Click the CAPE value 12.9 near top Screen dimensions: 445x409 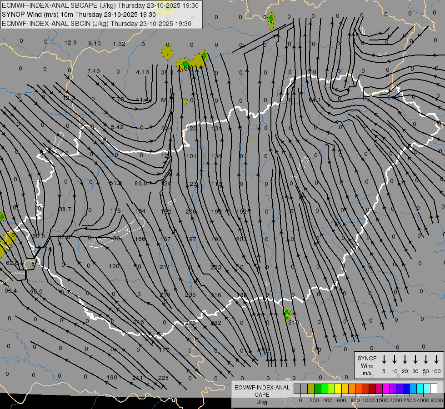[x=70, y=43]
